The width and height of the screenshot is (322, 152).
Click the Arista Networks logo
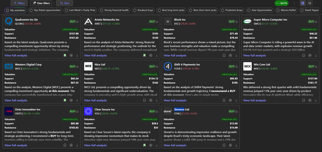pos(88,21)
